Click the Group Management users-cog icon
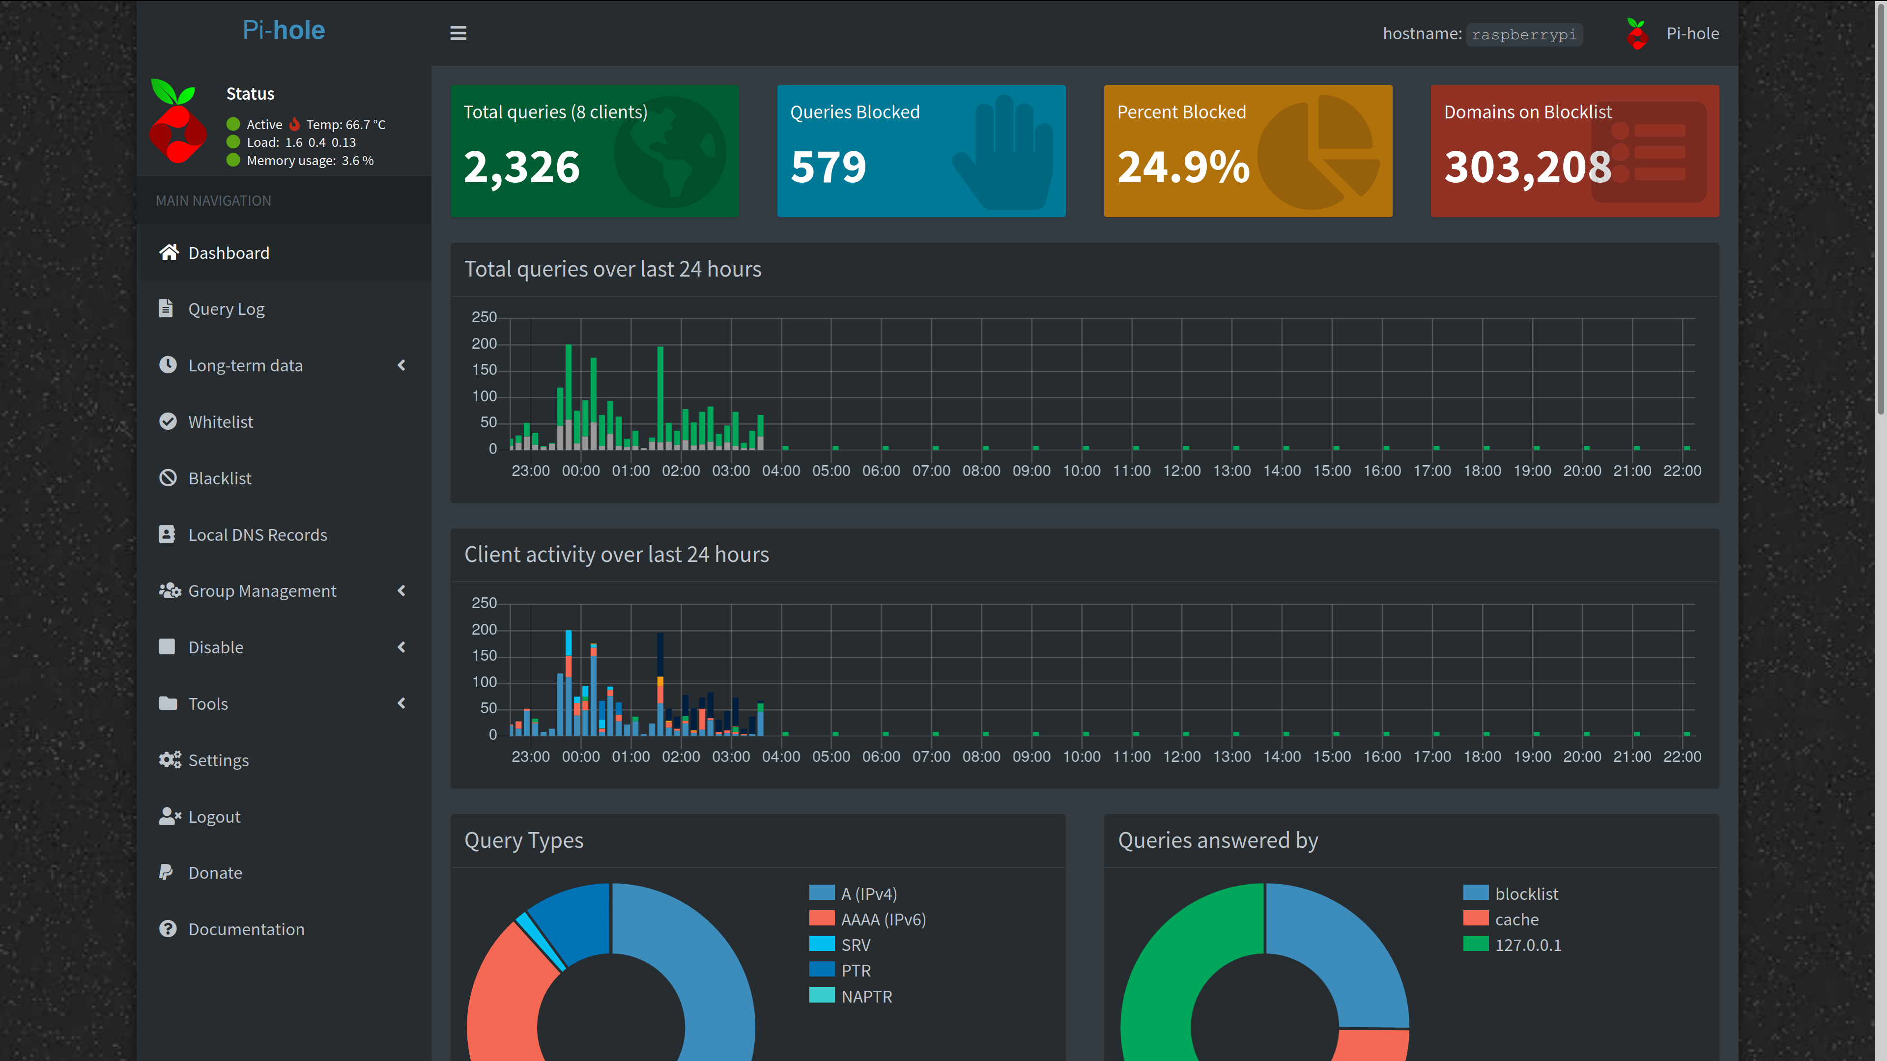The width and height of the screenshot is (1887, 1061). point(170,590)
